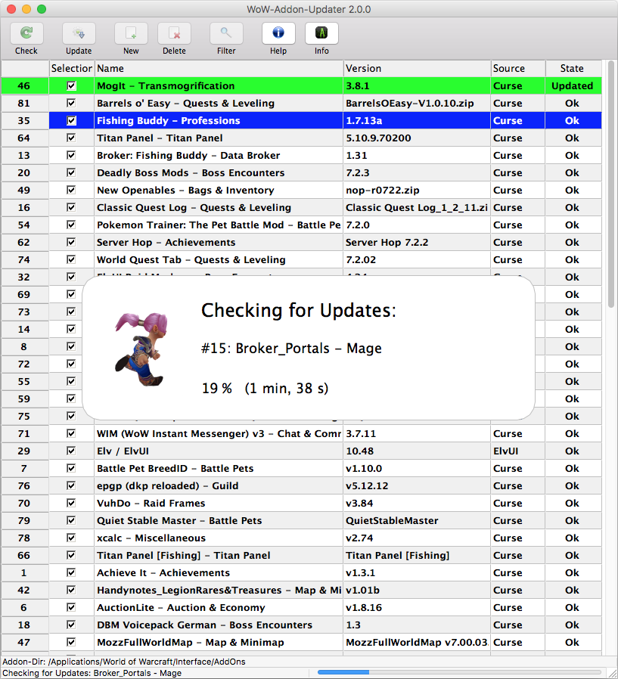Sort by the Source column header
This screenshot has width=618, height=679.
point(517,68)
